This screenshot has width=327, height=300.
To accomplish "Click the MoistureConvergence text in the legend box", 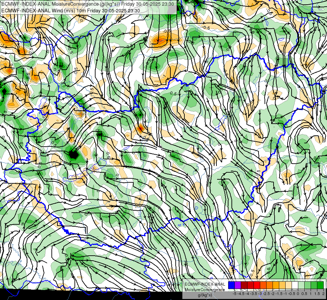I will [x=205, y=290].
